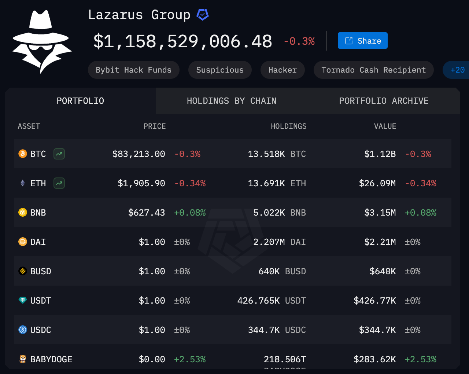Click the ETH price $1,905.90

[x=141, y=183]
